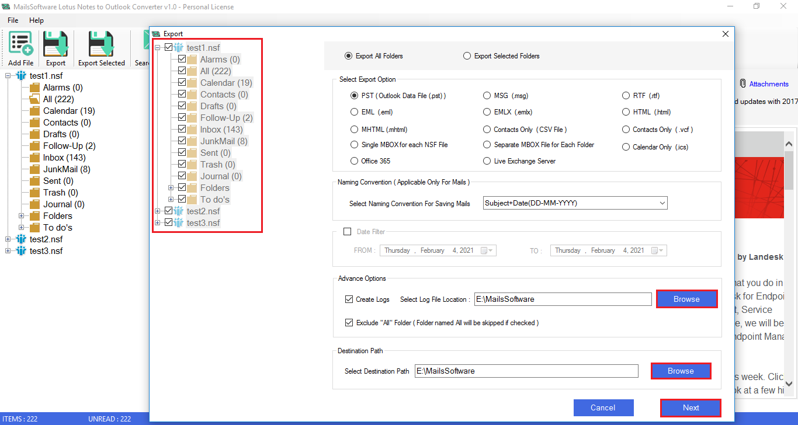Select Export All Folders radio button
Viewport: 798px width, 425px height.
349,56
